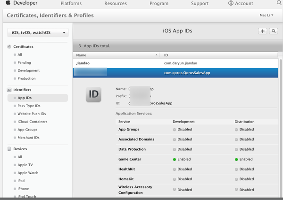Click the Certificates section checkmark icon
Screen dimensions: 283x200
9,47
